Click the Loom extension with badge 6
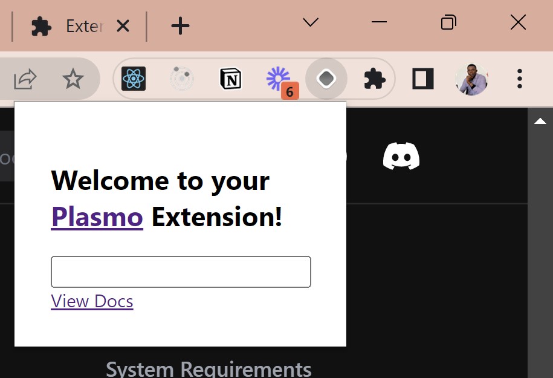 [279, 79]
